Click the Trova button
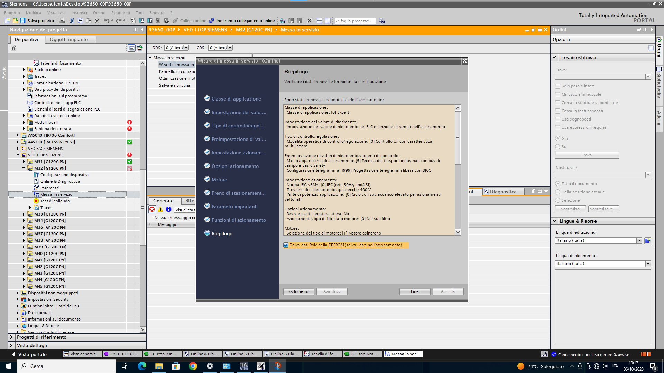This screenshot has height=373, width=664. (x=587, y=155)
